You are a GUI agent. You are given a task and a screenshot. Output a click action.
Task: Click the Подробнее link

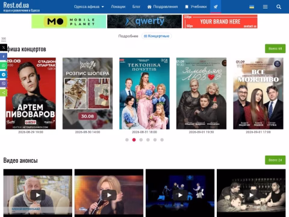[128, 36]
